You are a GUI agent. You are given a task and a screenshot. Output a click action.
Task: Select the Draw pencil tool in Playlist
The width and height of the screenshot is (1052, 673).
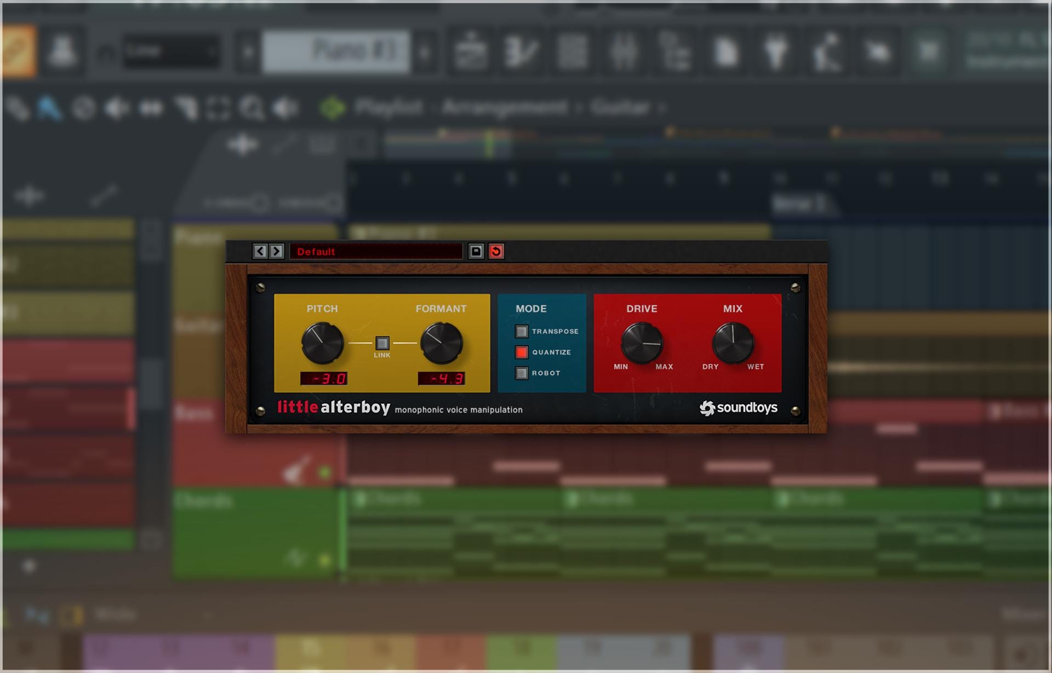click(x=18, y=108)
